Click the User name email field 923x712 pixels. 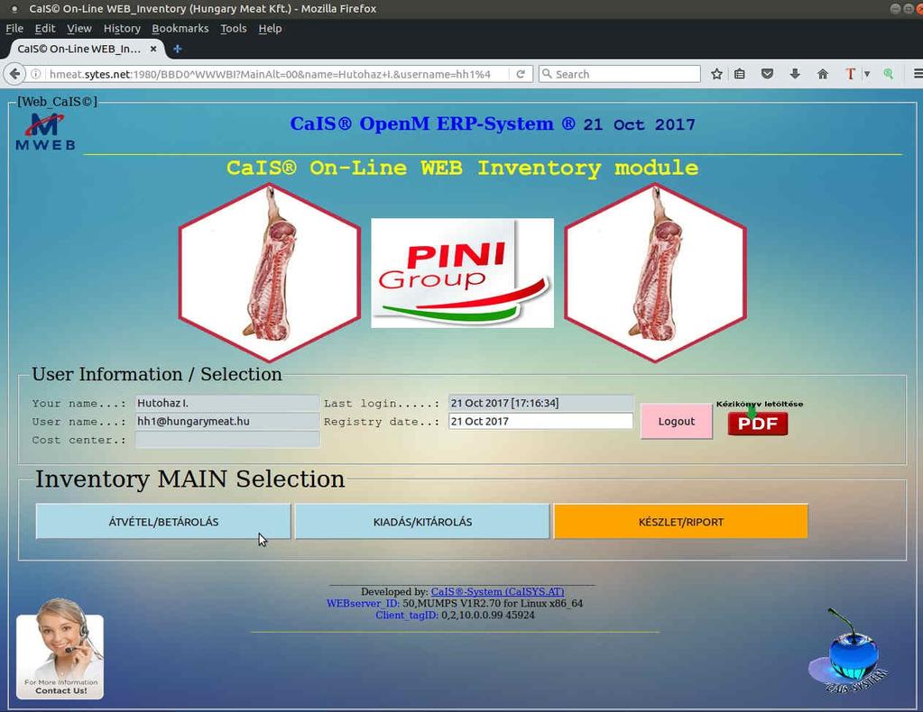coord(227,421)
